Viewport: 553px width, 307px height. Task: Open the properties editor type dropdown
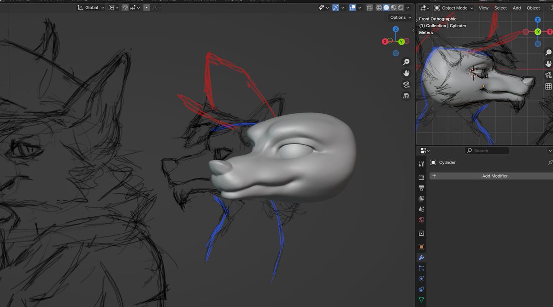click(424, 151)
